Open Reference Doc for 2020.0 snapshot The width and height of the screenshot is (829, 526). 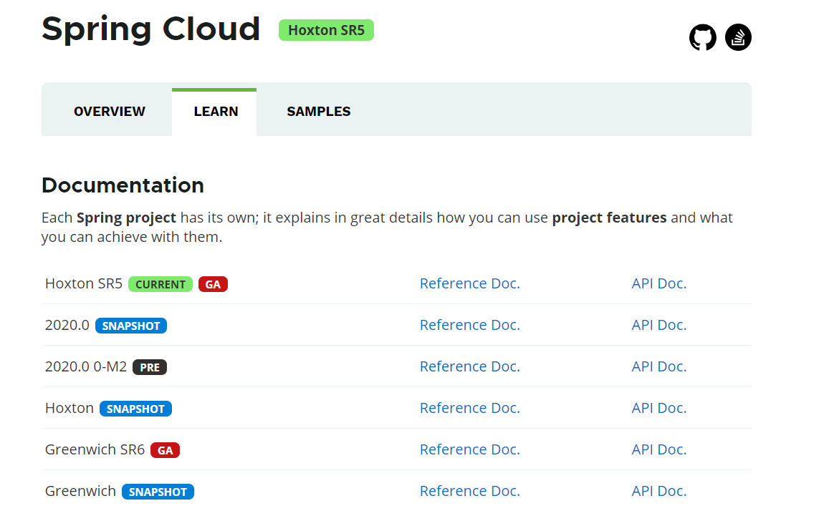tap(469, 325)
